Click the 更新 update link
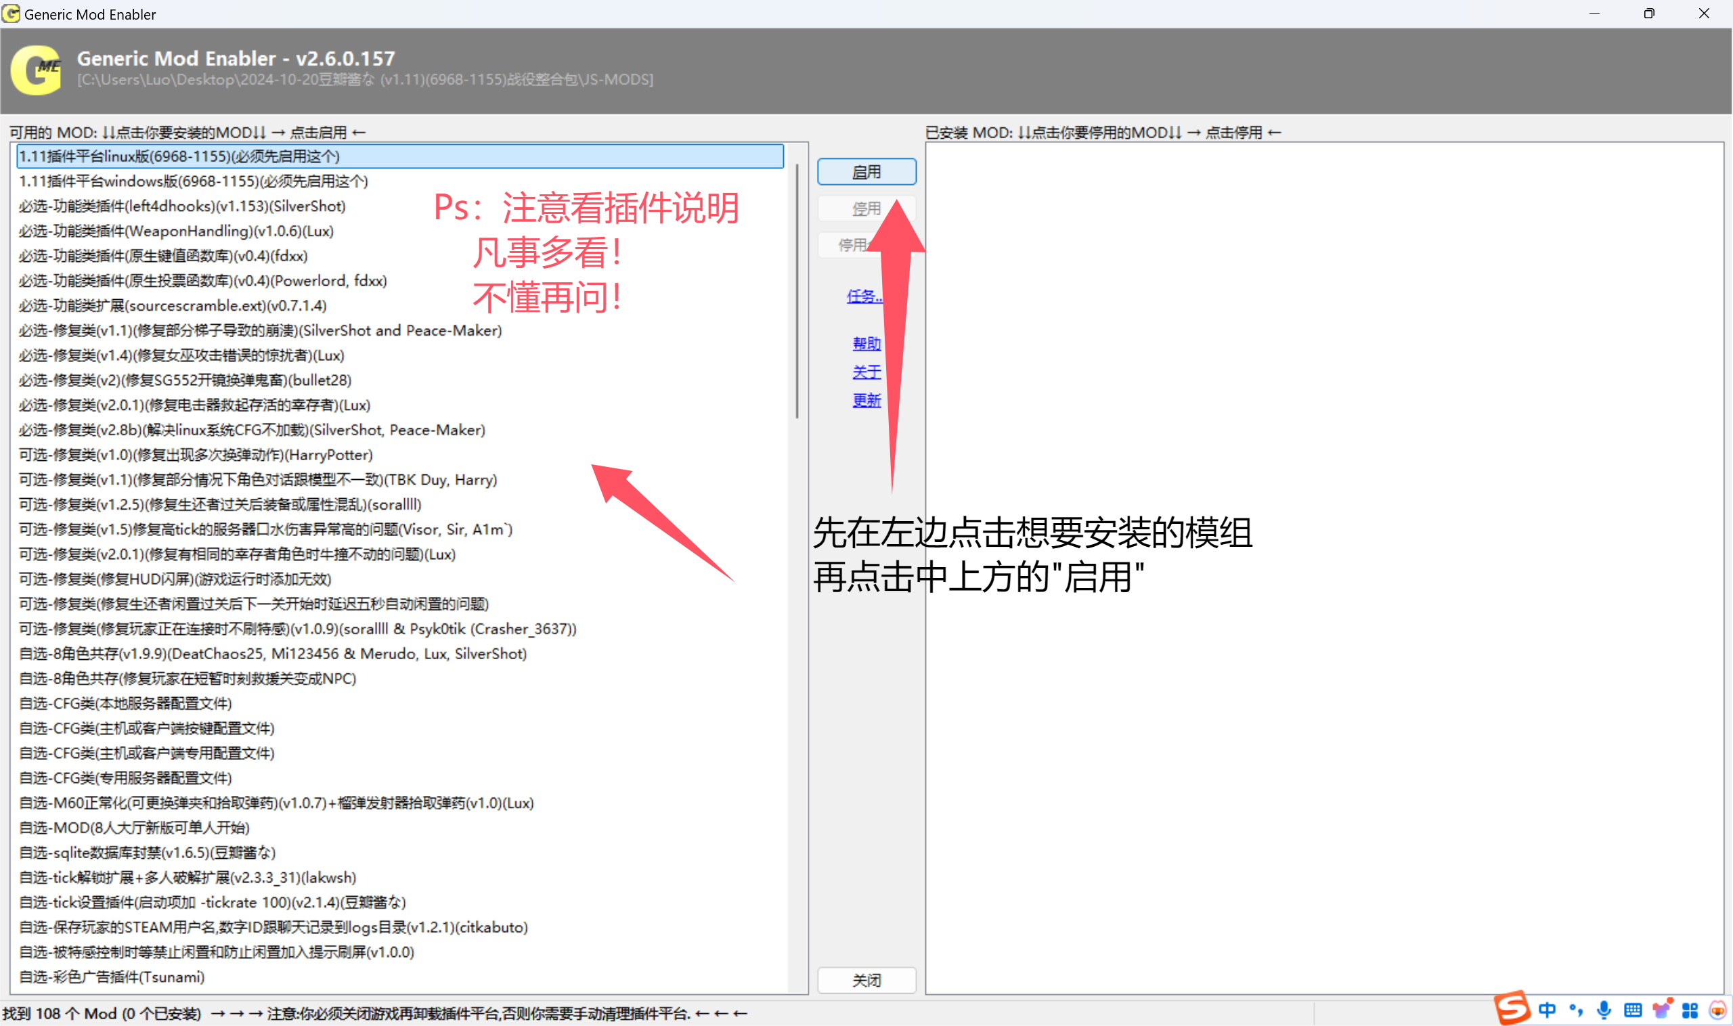This screenshot has height=1026, width=1733. (x=866, y=400)
